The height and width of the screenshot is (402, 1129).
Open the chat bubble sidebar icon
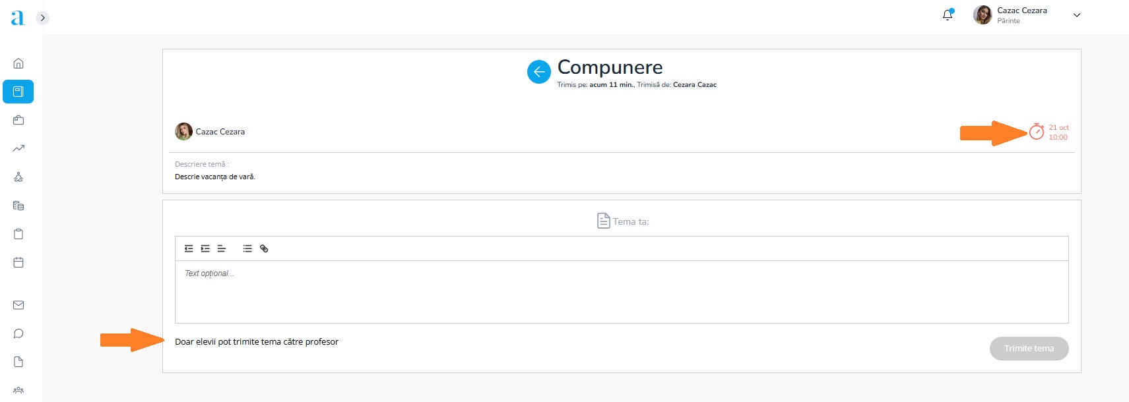tap(18, 333)
